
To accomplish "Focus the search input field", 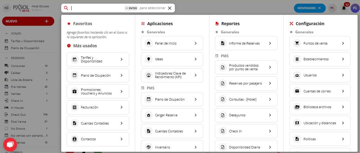I will pyautogui.click(x=97, y=8).
